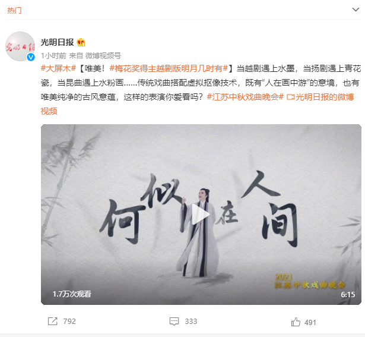This screenshot has width=365, height=337.
Task: Click the 光明日报 account name
Action: (x=57, y=42)
